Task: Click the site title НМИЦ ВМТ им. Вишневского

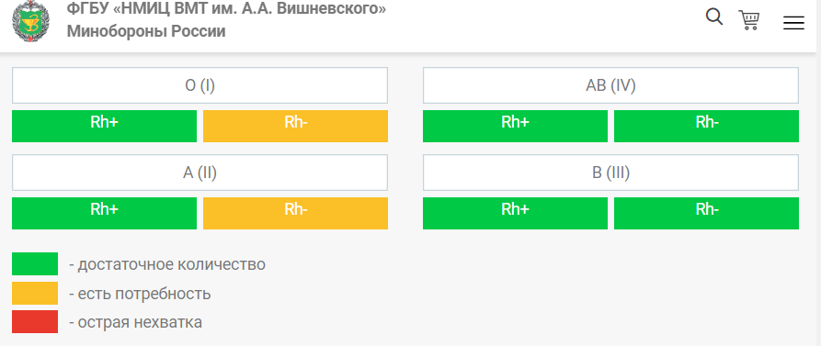Action: [x=226, y=20]
